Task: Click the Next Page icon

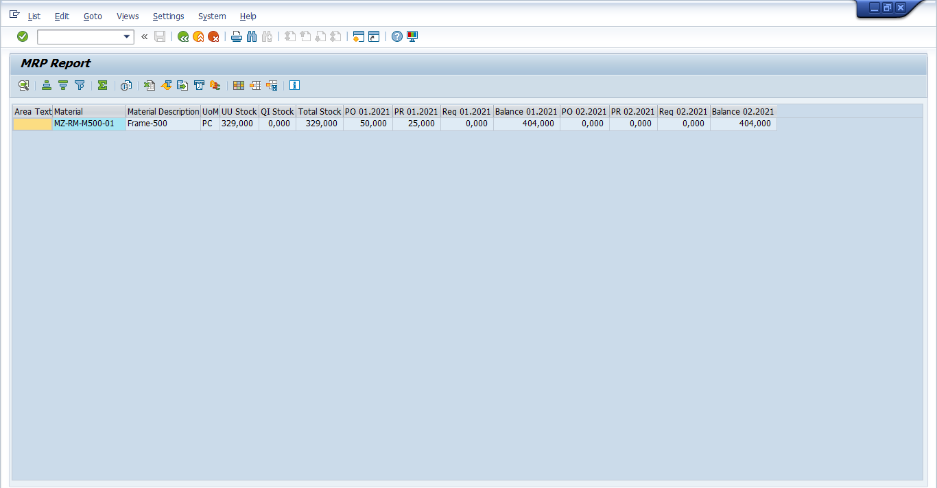Action: tap(320, 36)
